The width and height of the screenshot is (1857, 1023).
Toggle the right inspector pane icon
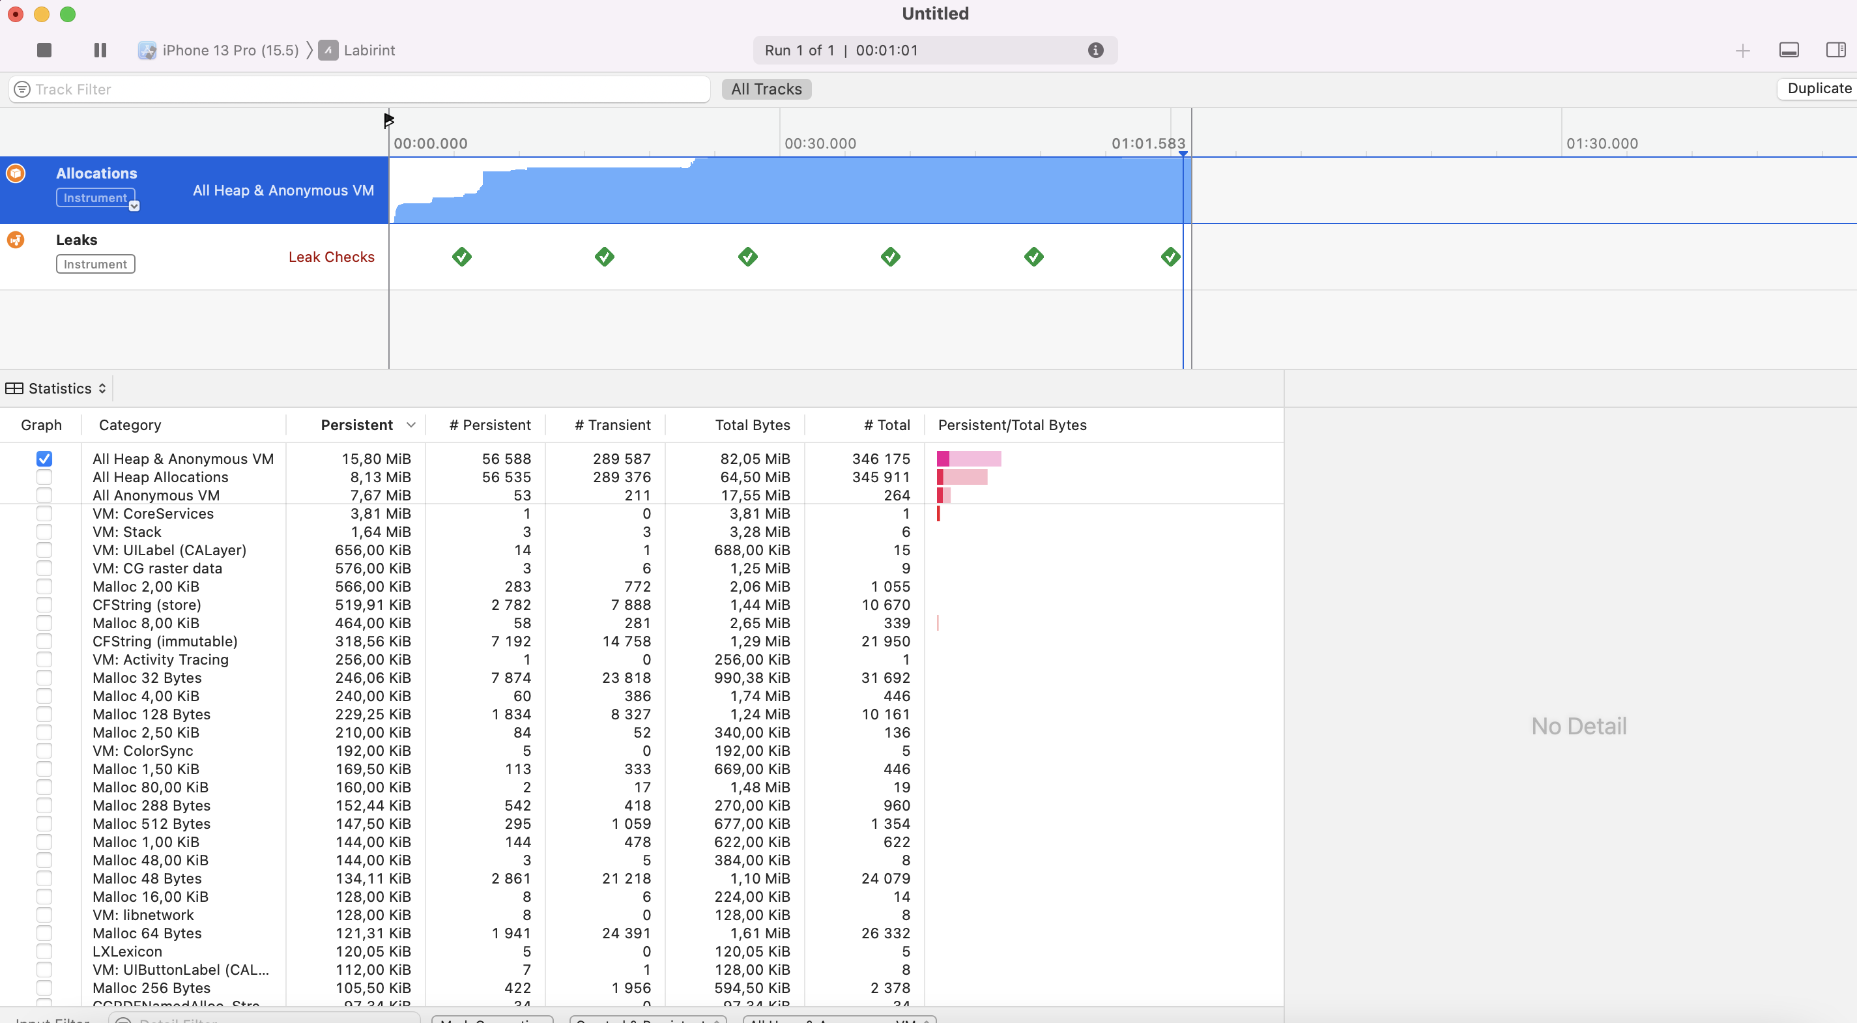coord(1835,50)
